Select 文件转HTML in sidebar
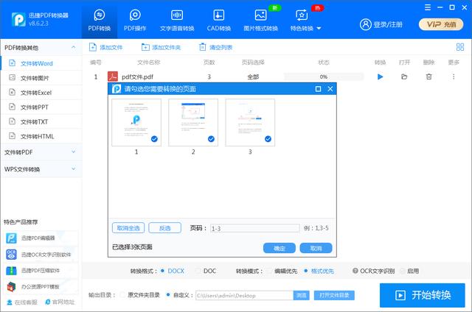Image resolution: width=472 pixels, height=312 pixels. (x=41, y=136)
